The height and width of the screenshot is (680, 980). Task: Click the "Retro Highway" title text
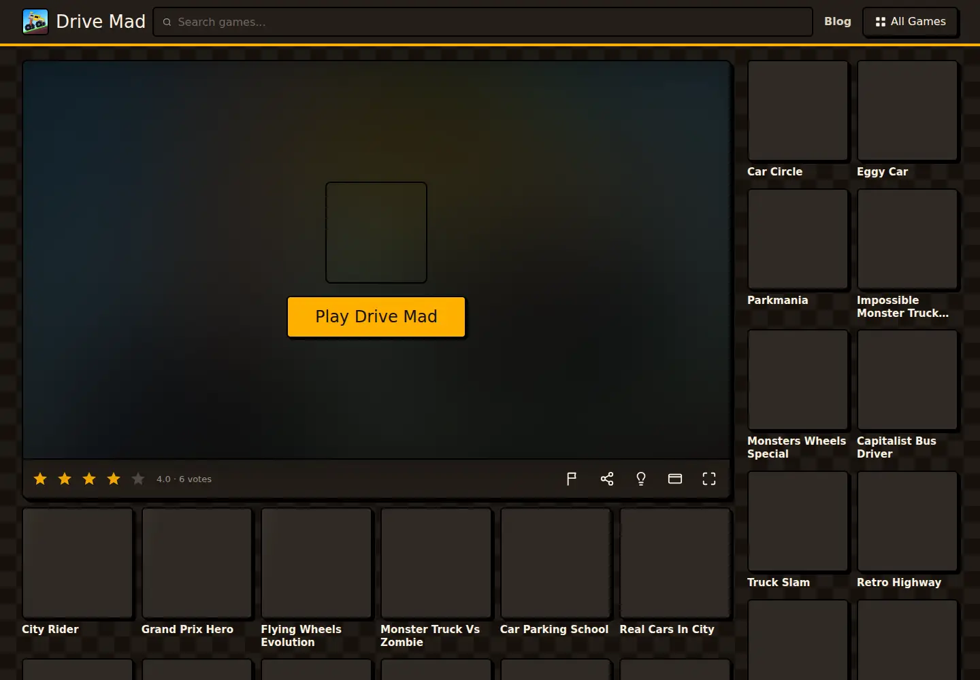(899, 583)
